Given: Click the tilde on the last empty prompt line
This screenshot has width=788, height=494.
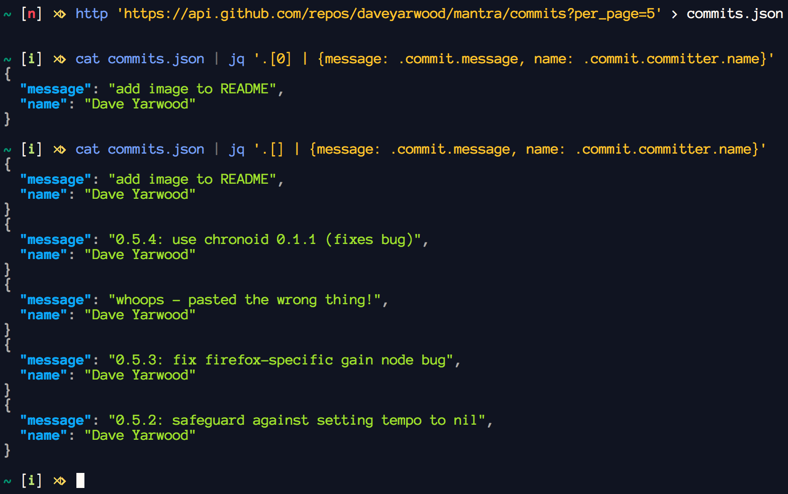Looking at the screenshot, I should point(7,481).
